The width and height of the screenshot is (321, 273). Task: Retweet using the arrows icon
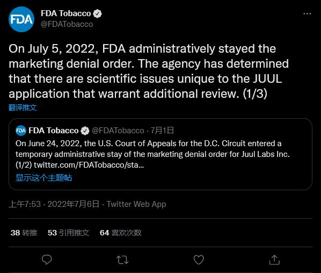122,260
